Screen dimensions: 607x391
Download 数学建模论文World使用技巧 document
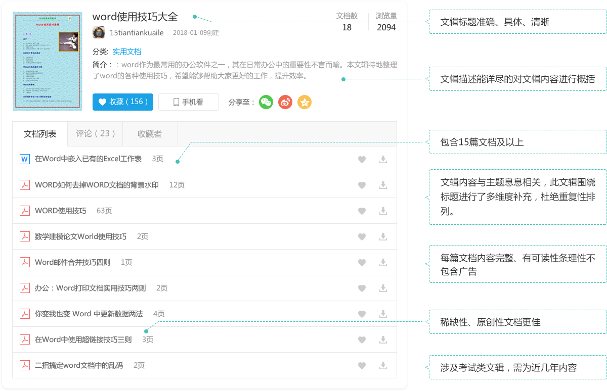(x=383, y=236)
